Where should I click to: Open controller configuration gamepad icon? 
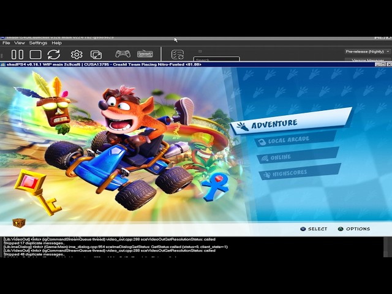pyautogui.click(x=123, y=54)
